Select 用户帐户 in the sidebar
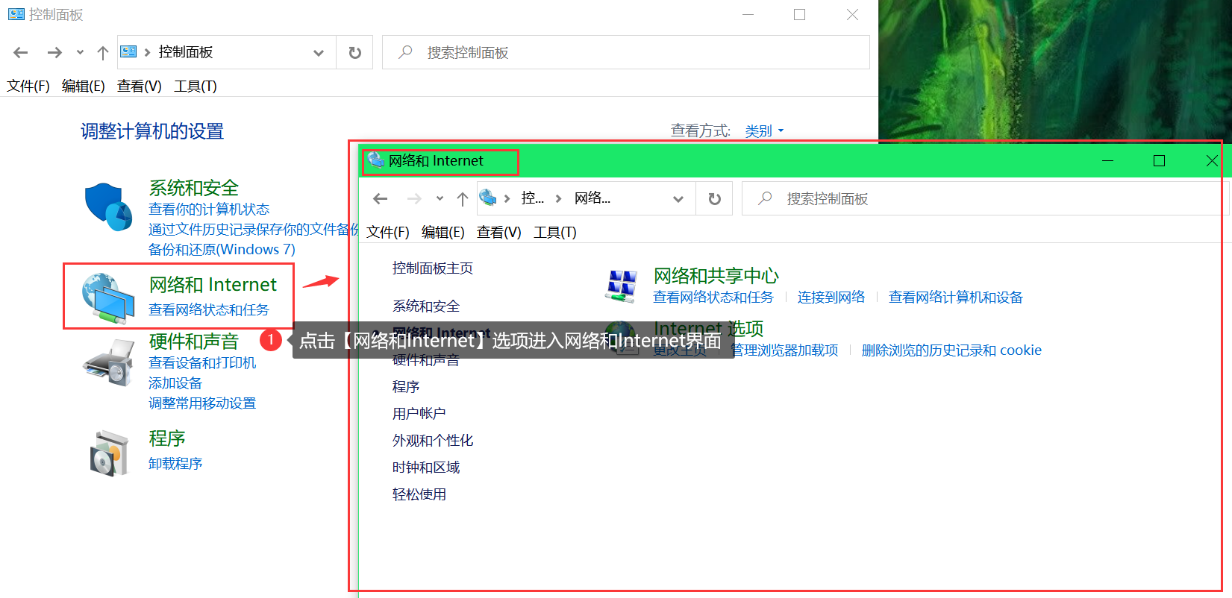The image size is (1232, 598). click(419, 414)
